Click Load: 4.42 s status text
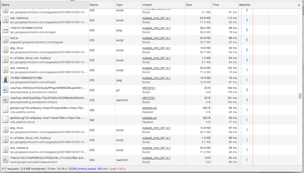This screenshot has height=173, width=304. [x=117, y=169]
